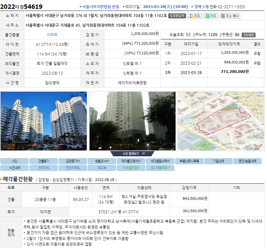Open the 전자지도 link button
Image resolution: width=267 pixels, height=248 pixels.
click(44, 168)
